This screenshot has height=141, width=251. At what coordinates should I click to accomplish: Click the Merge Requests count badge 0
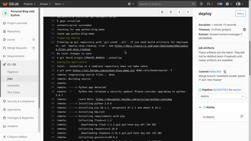(33, 48)
